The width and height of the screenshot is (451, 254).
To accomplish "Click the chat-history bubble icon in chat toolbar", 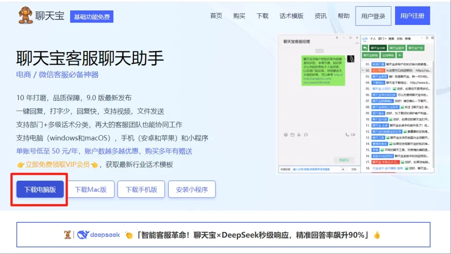I will 306,134.
